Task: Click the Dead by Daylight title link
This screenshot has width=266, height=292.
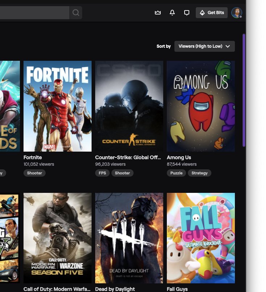Action: tap(115, 289)
